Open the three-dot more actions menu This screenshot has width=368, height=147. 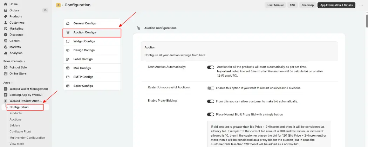361,5
